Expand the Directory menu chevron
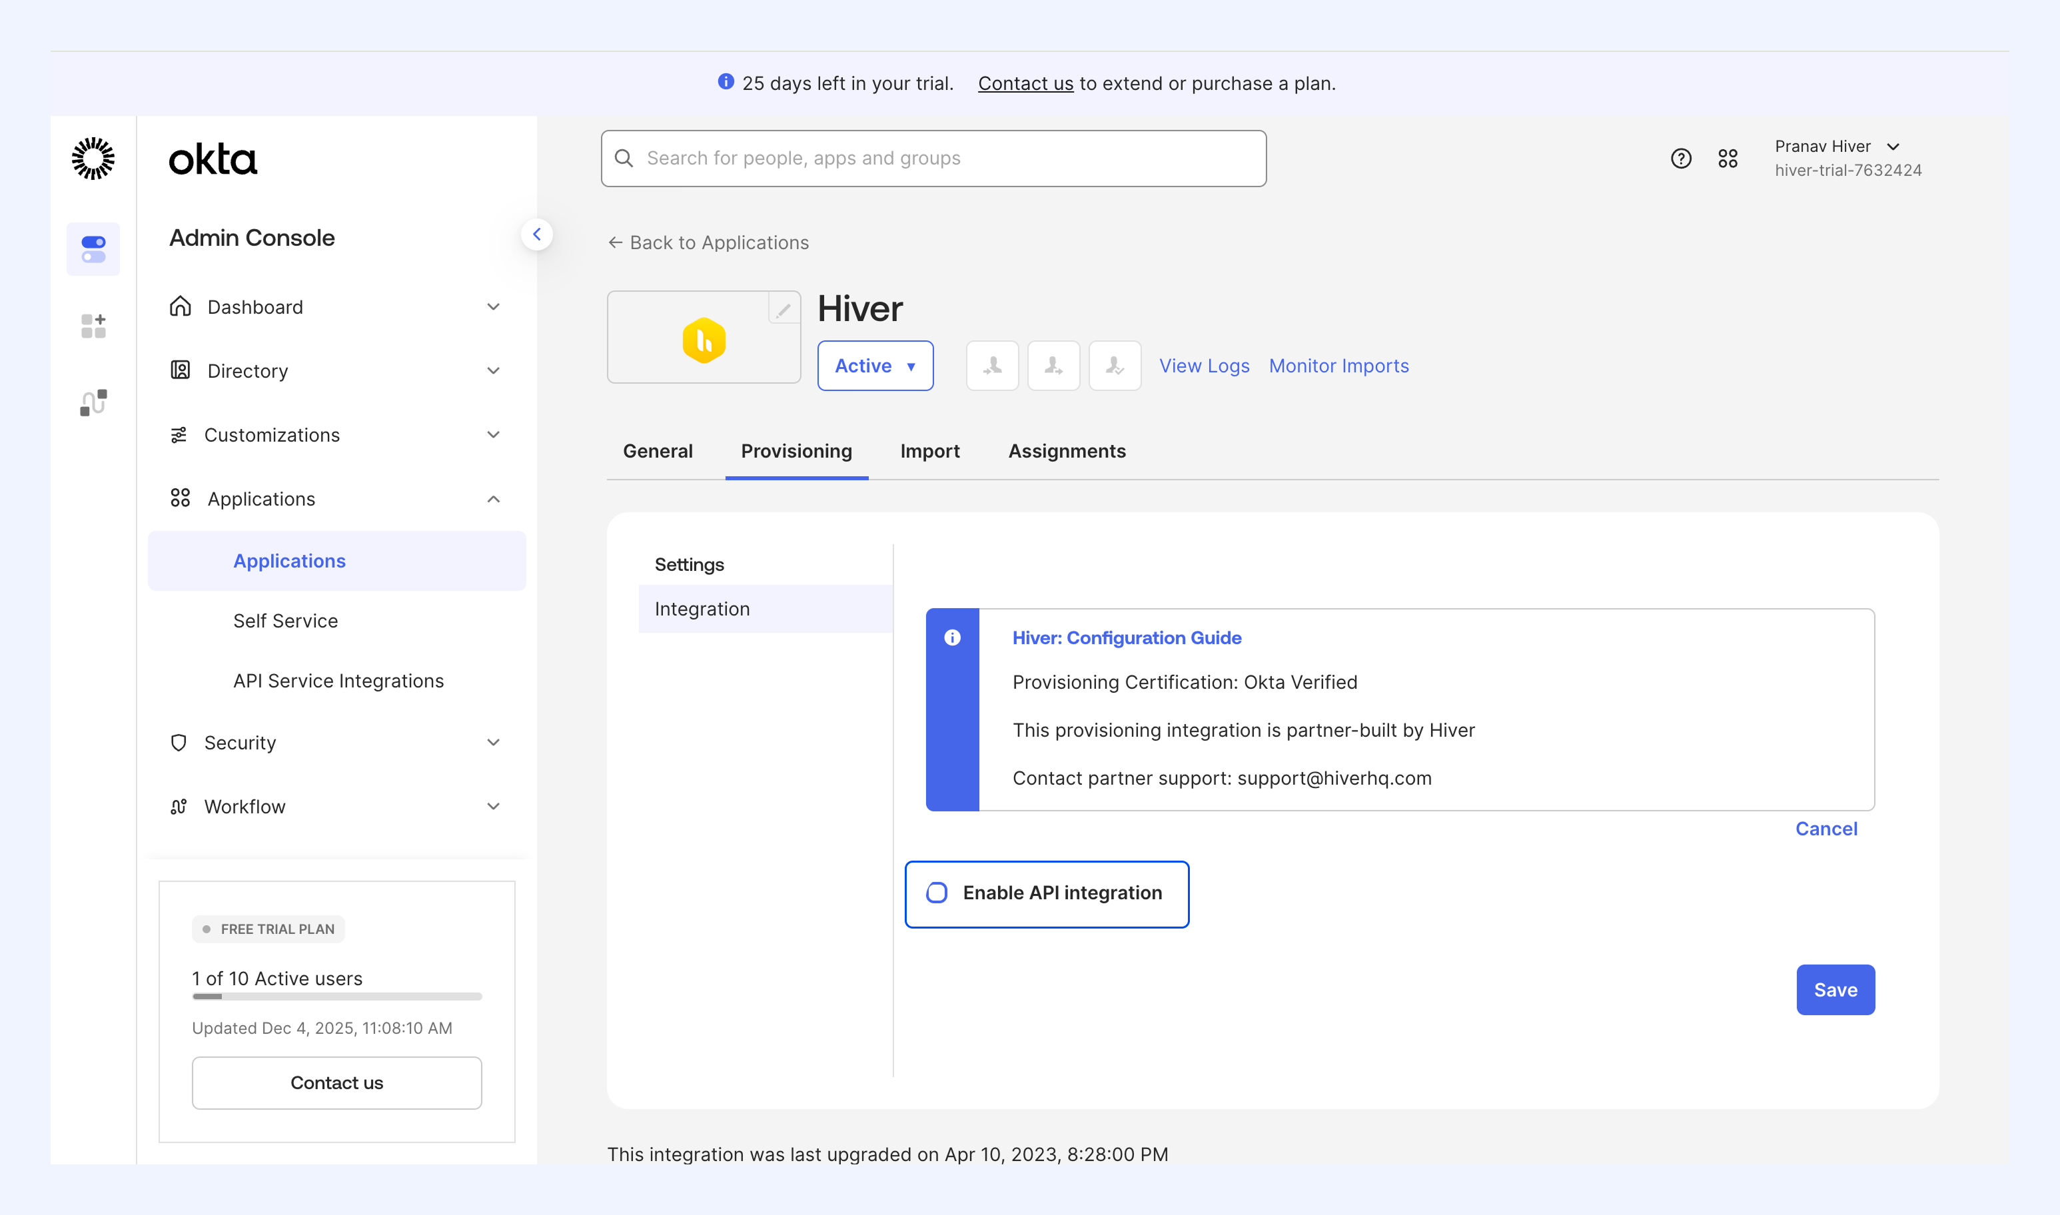 (494, 370)
